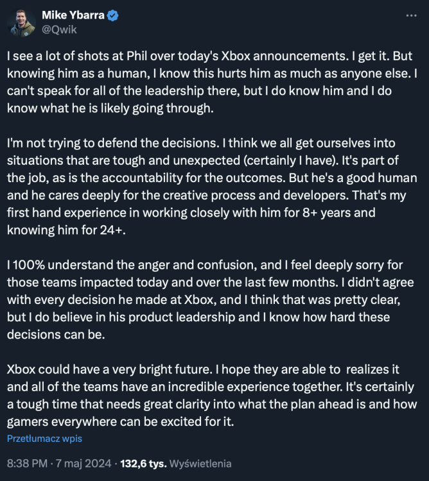This screenshot has width=429, height=481.
Task: Click the line starting "Xbox could have a very bright"
Action: pyautogui.click(x=203, y=369)
